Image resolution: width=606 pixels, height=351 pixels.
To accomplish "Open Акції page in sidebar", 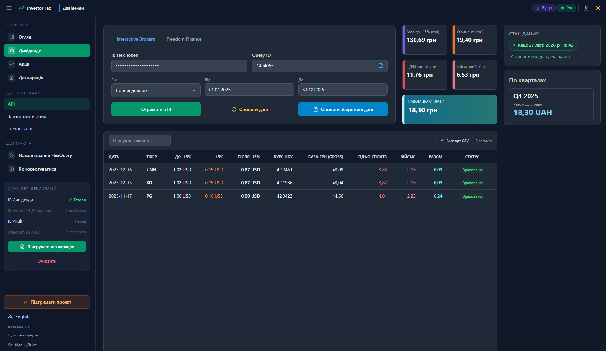I will (24, 64).
